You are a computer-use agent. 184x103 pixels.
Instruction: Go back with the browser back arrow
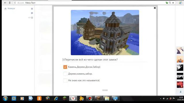click(x=5, y=3)
